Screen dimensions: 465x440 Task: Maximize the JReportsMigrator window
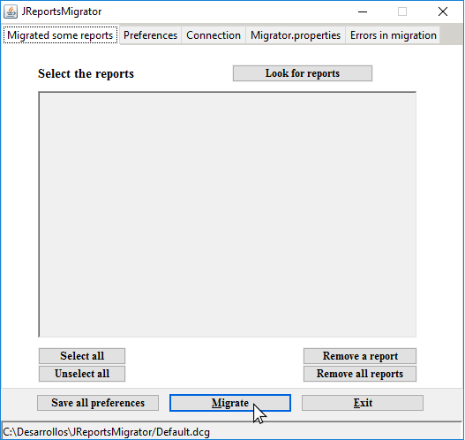point(402,11)
